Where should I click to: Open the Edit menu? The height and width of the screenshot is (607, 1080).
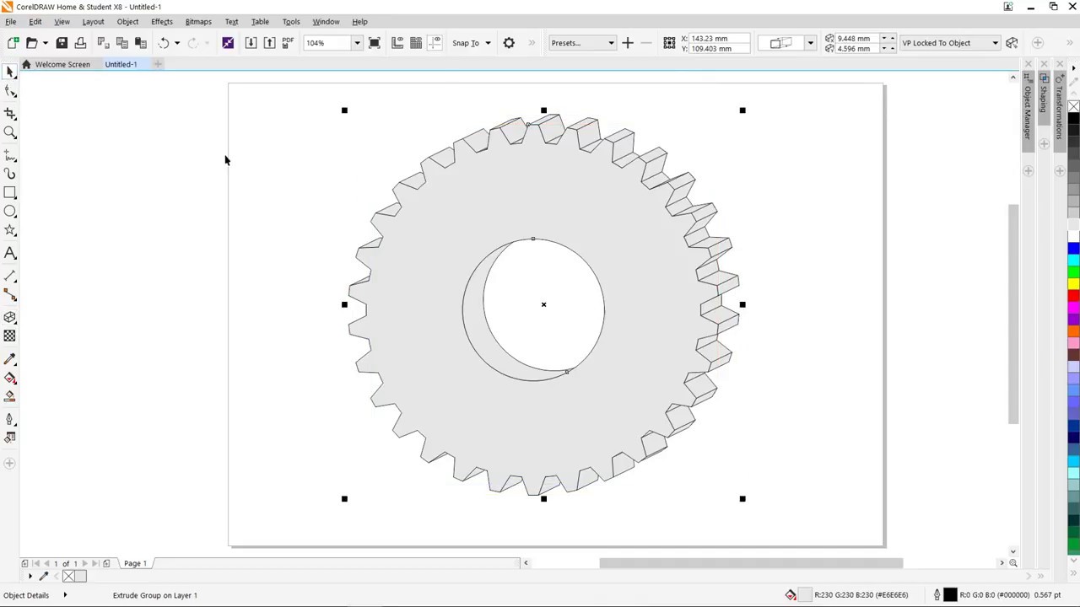tap(35, 22)
